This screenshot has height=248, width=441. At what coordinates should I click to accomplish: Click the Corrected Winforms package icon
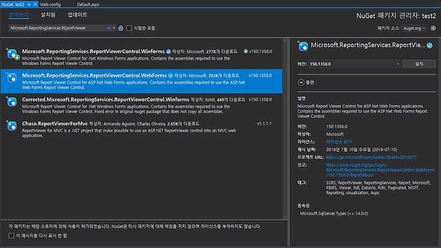point(12,102)
